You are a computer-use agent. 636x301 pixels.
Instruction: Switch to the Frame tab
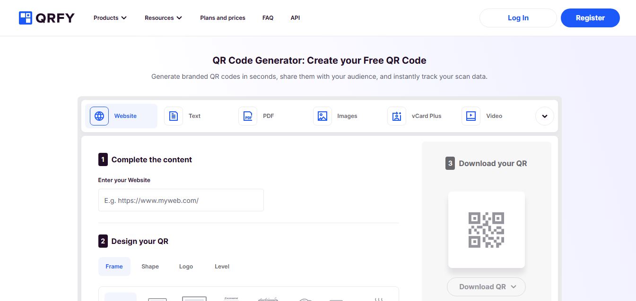tap(114, 267)
